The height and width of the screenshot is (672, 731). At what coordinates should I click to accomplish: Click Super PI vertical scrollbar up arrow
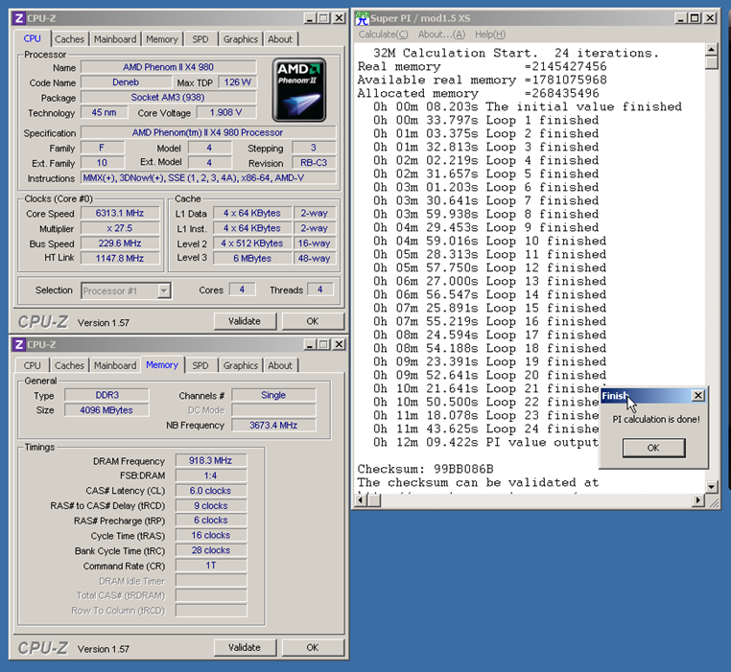click(712, 49)
